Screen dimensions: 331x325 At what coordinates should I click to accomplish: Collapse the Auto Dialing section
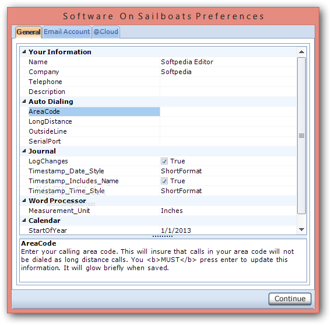24,102
